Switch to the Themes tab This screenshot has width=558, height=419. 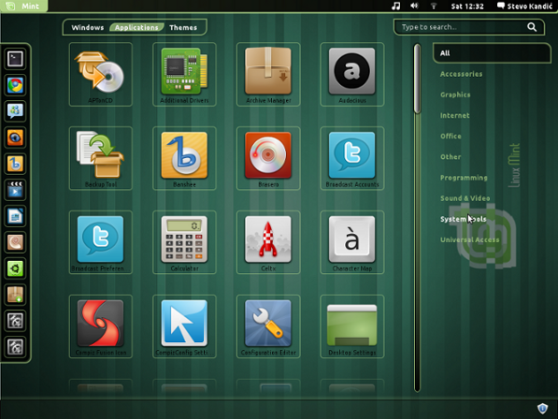point(183,27)
